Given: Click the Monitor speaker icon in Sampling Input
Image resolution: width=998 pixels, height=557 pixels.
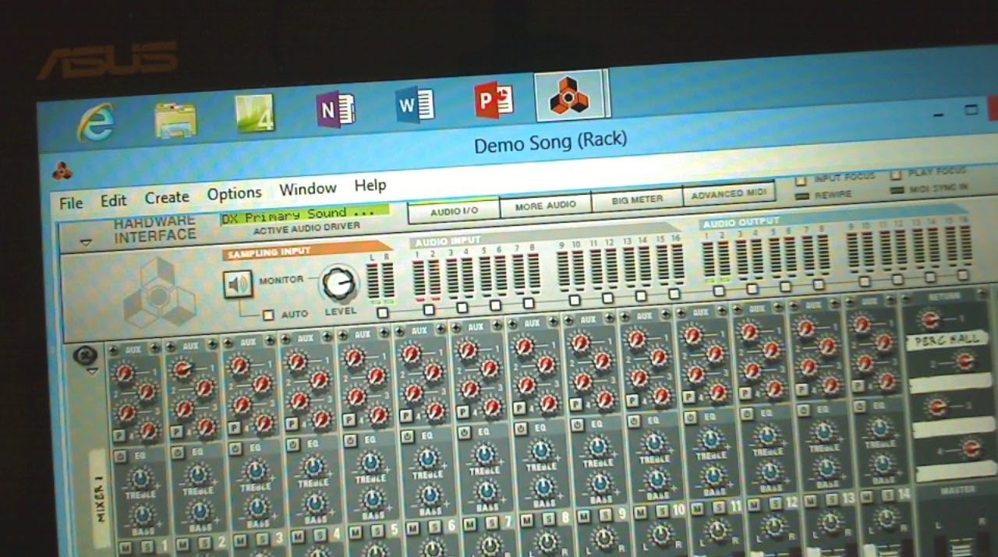Looking at the screenshot, I should coord(237,284).
